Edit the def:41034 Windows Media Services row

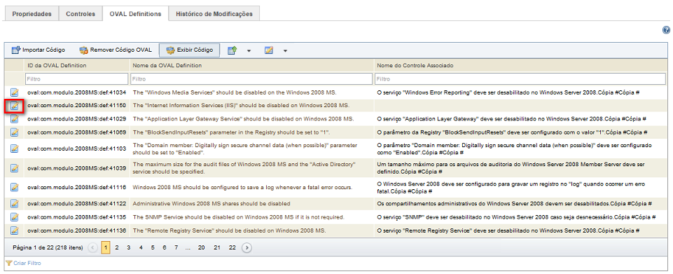coord(15,92)
